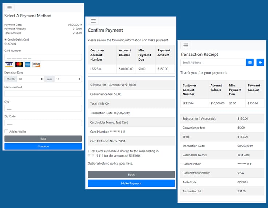Click 'Optional refund policy goes here.' text
268x208 pixels.
coord(110,163)
